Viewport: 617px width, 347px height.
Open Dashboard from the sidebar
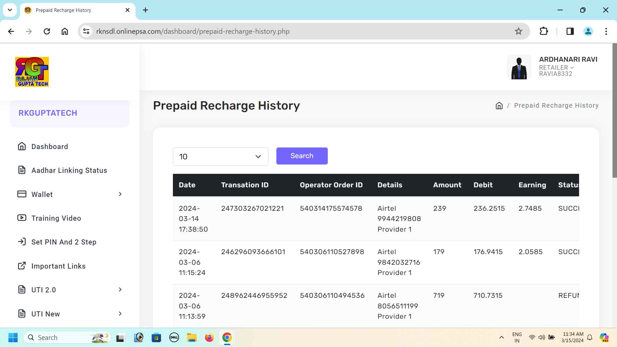pos(49,147)
